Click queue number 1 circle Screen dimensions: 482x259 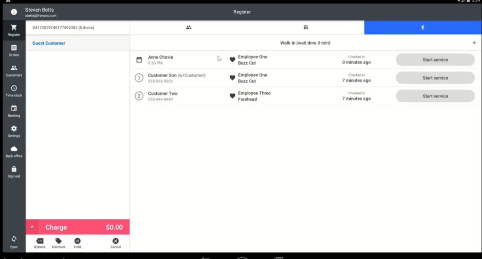[139, 78]
